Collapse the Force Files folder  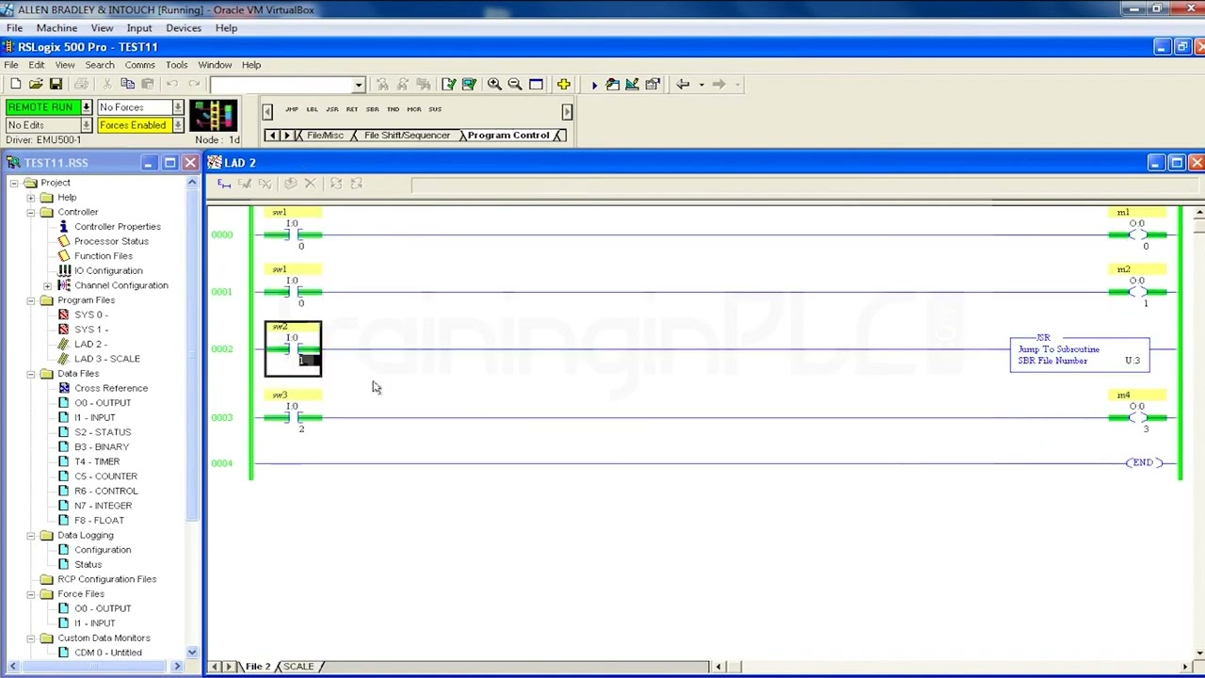tap(31, 594)
